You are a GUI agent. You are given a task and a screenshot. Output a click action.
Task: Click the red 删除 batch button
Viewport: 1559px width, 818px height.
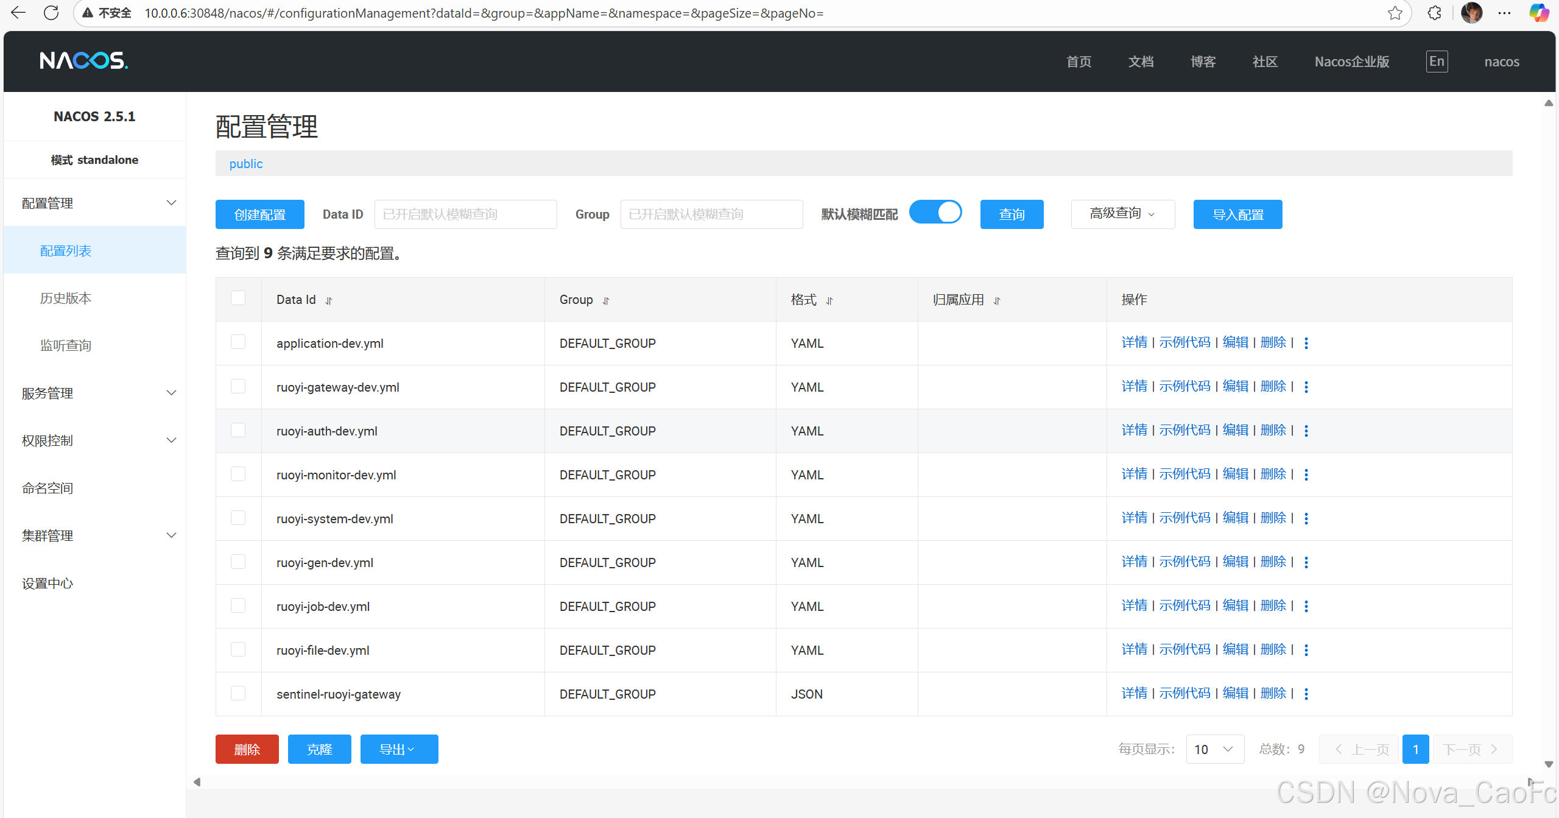tap(247, 749)
